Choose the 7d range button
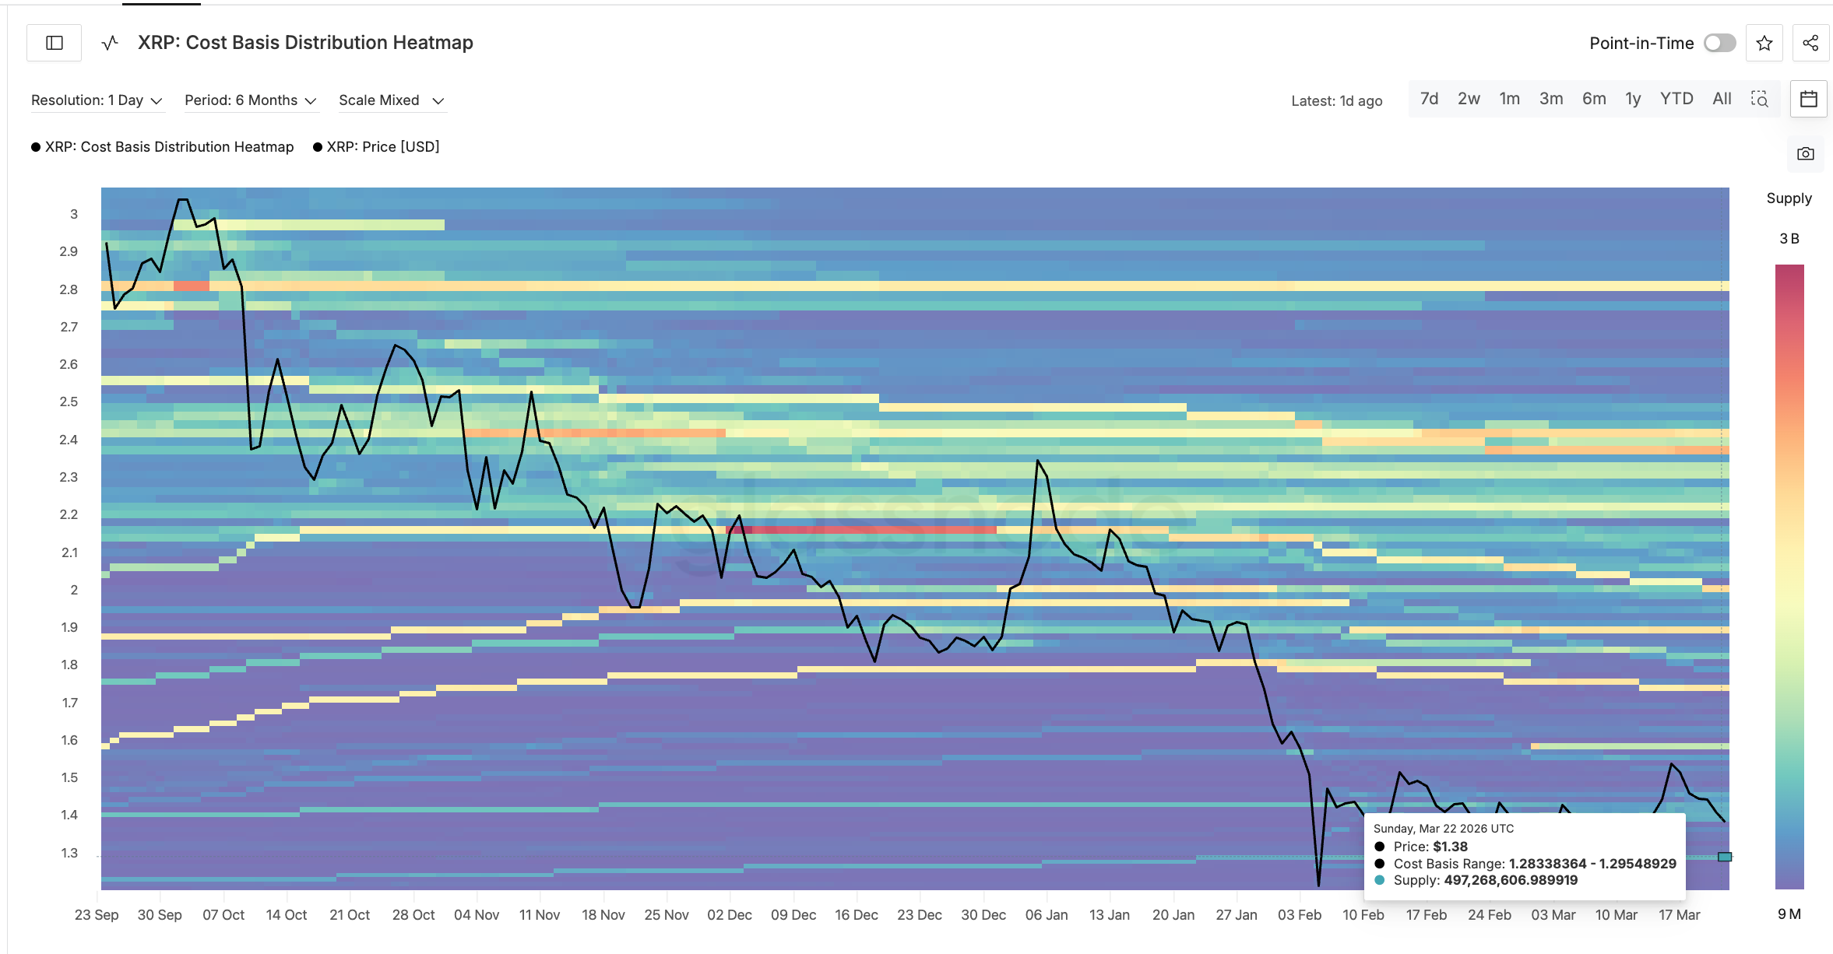The width and height of the screenshot is (1833, 954). pyautogui.click(x=1429, y=99)
